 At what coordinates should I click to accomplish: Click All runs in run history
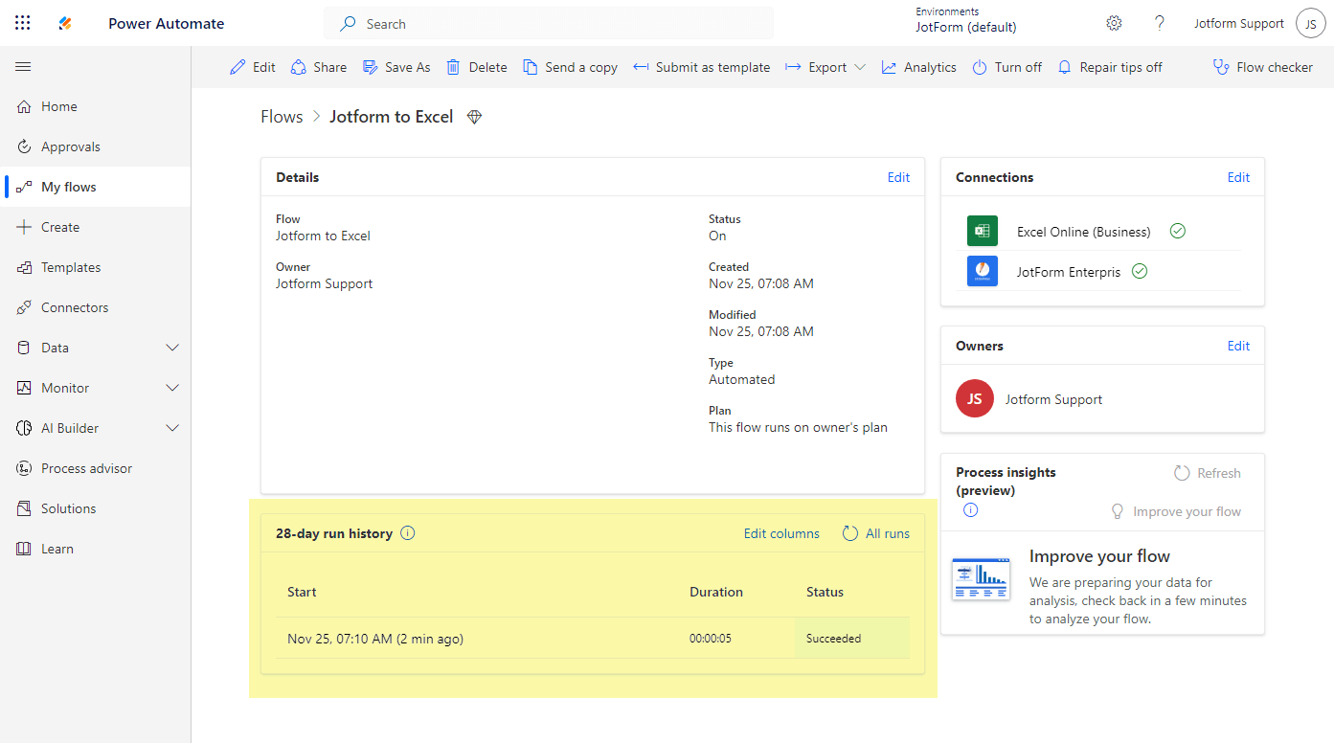(876, 533)
